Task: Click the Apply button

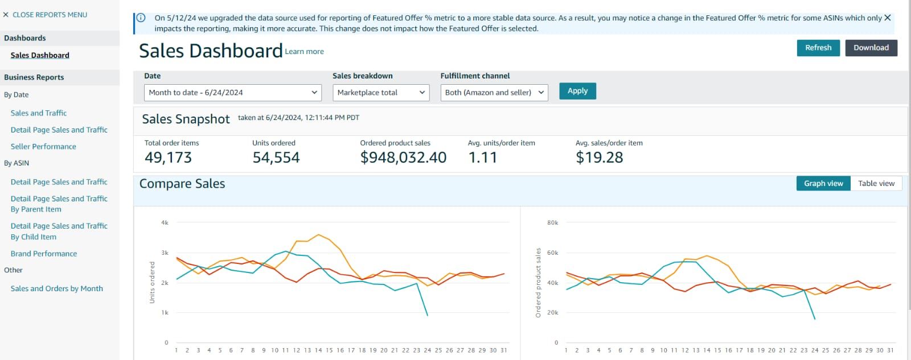Action: tap(577, 91)
